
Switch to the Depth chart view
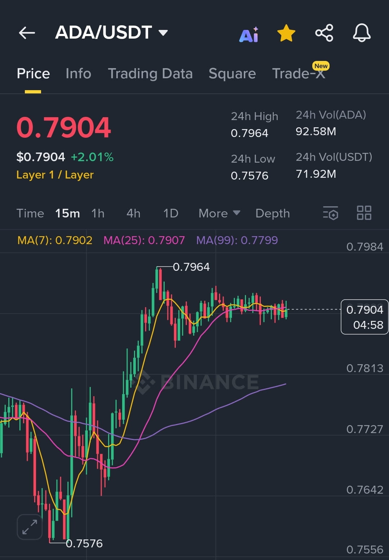[x=273, y=213]
